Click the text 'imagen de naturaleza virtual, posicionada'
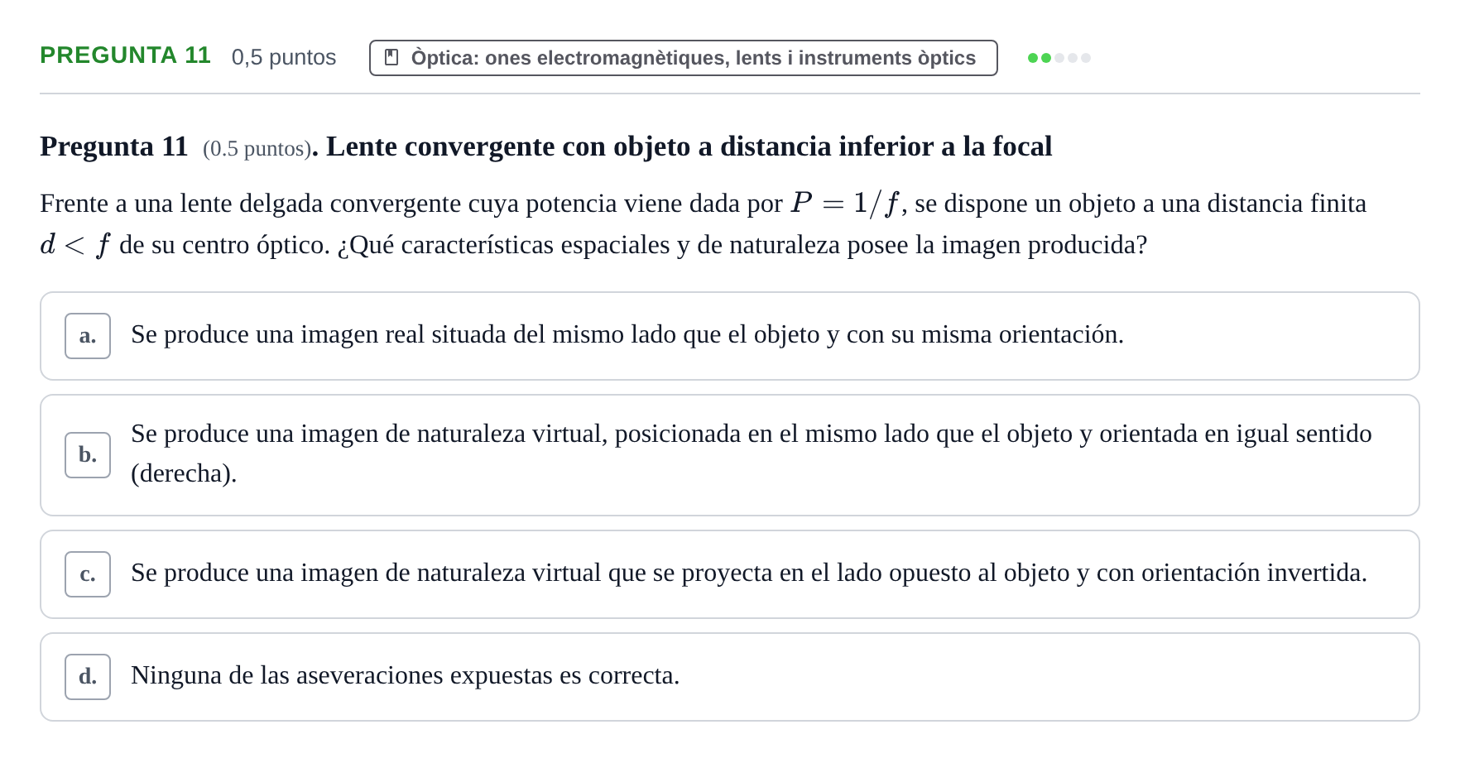The height and width of the screenshot is (763, 1460). click(521, 434)
